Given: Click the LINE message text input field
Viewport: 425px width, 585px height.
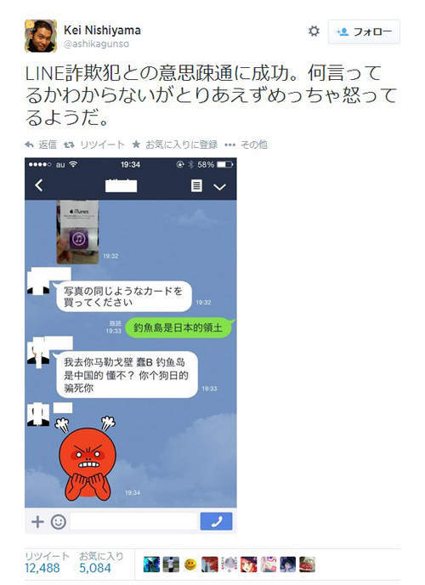Looking at the screenshot, I should point(133,521).
